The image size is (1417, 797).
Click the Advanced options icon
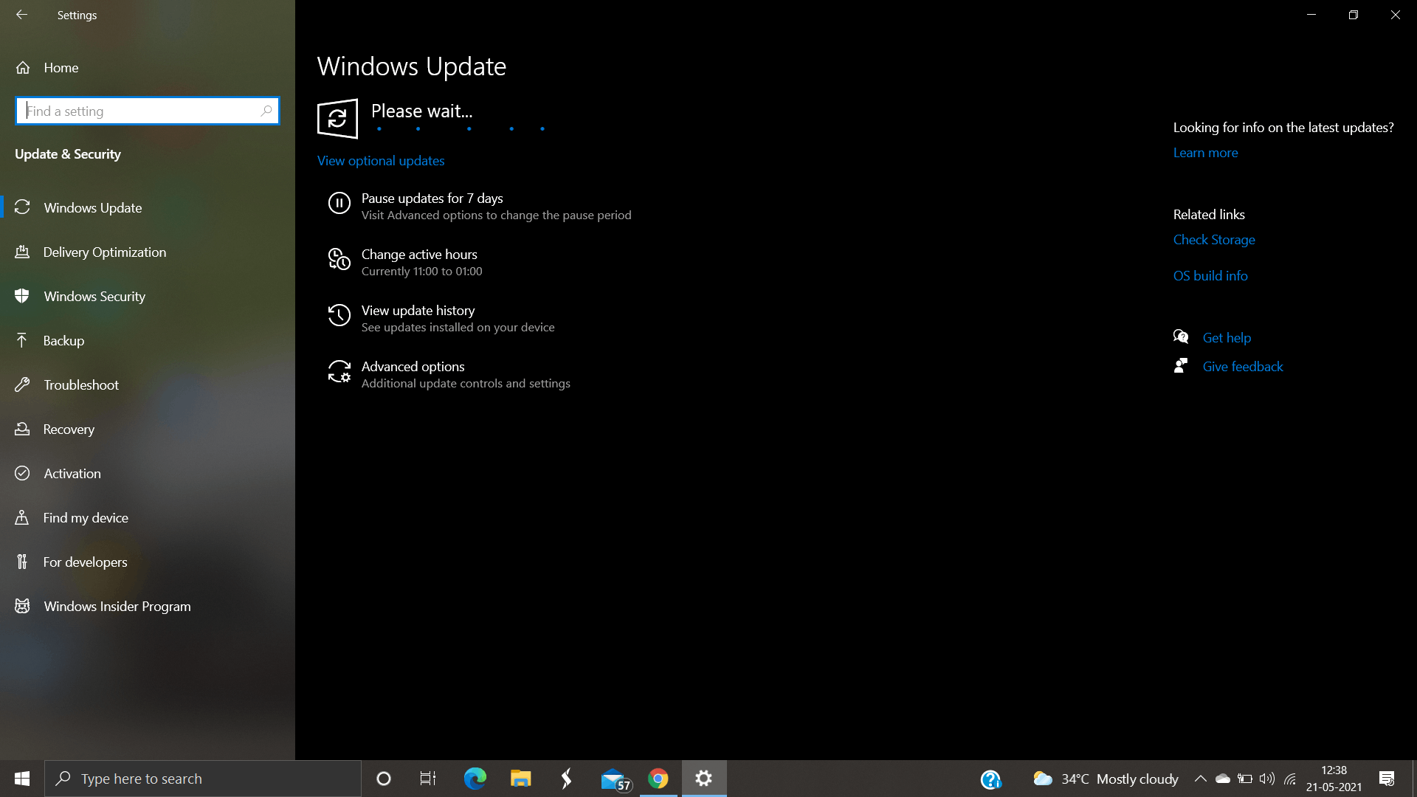coord(339,372)
